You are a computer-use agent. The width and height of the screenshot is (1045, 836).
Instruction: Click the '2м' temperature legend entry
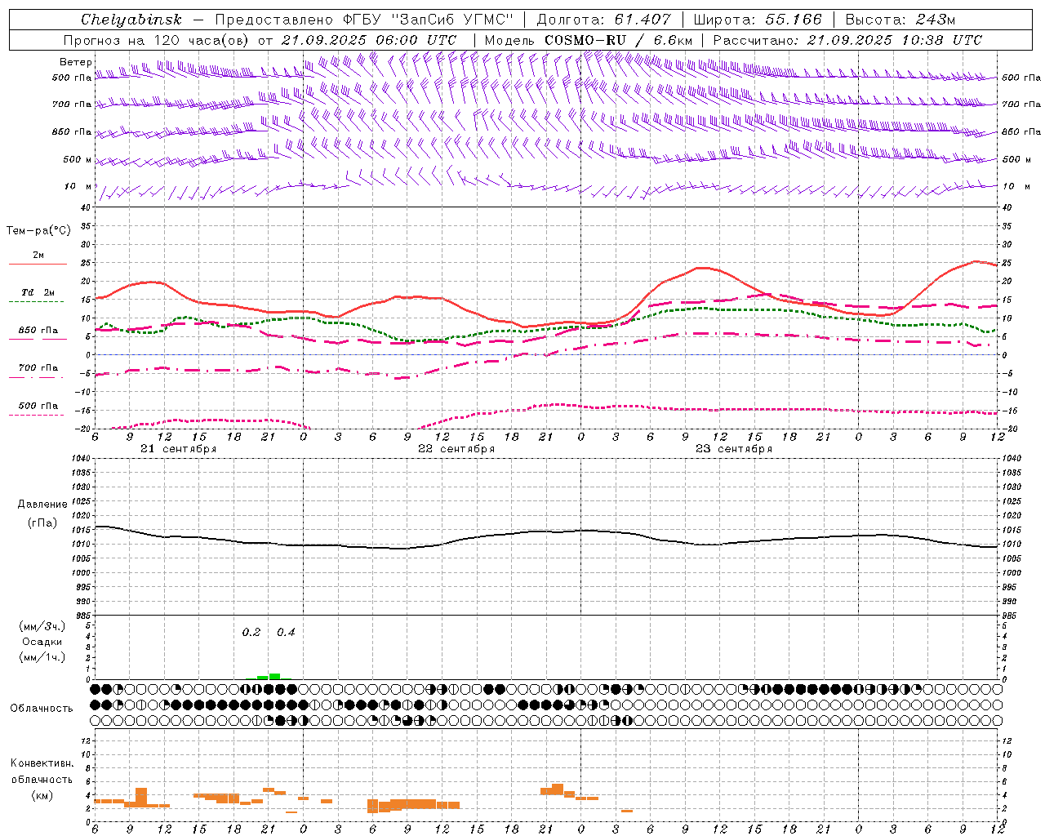tap(38, 256)
